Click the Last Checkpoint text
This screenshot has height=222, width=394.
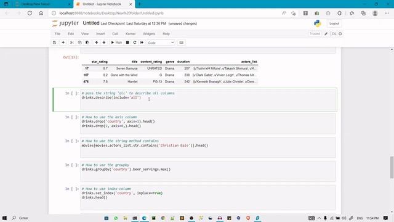(133, 23)
